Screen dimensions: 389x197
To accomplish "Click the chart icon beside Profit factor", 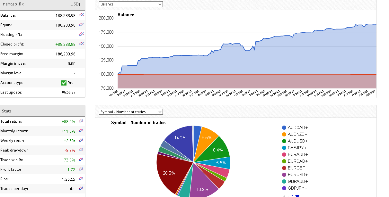I will (x=81, y=169).
